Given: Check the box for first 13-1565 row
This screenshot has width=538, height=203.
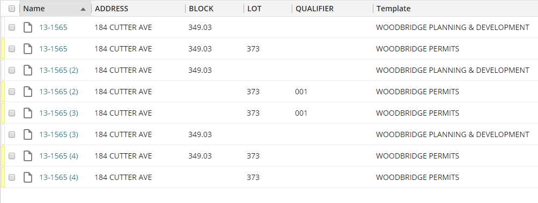Looking at the screenshot, I should point(12,27).
